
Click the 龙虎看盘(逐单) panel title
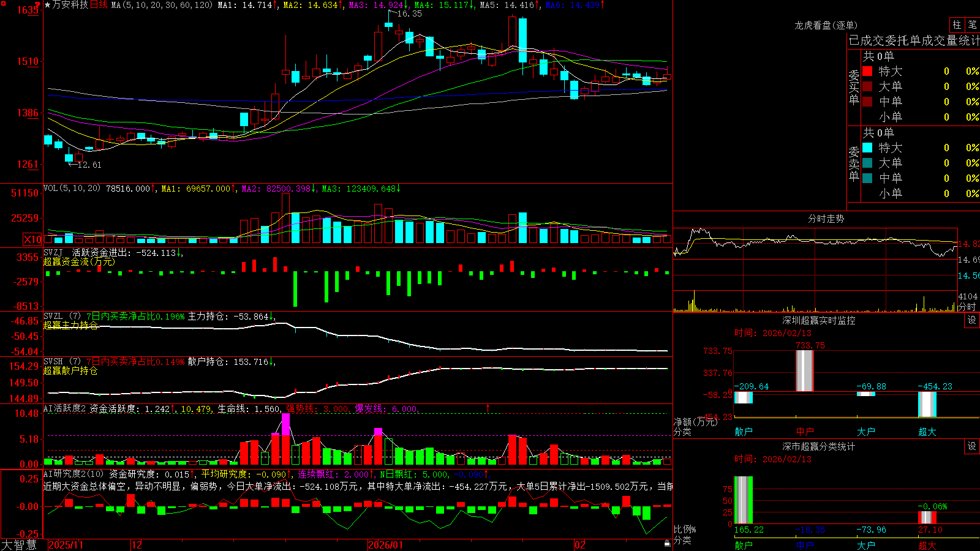[826, 25]
